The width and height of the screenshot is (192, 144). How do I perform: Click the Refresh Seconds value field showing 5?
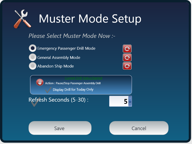point(119,101)
